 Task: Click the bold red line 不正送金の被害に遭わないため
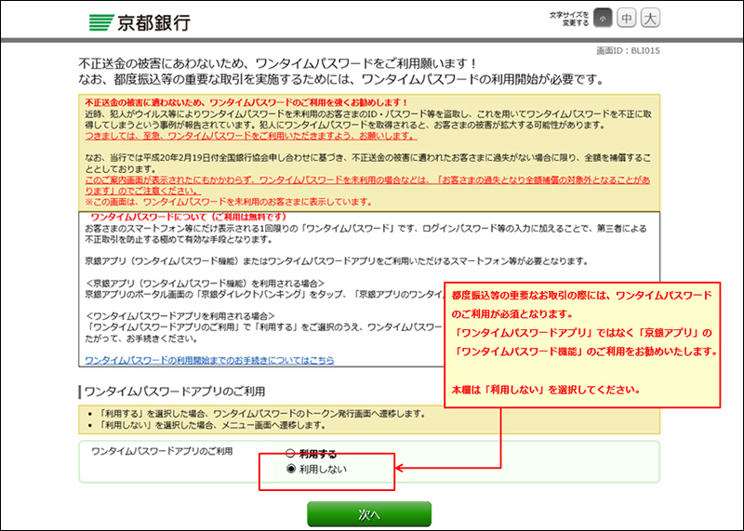tap(246, 102)
